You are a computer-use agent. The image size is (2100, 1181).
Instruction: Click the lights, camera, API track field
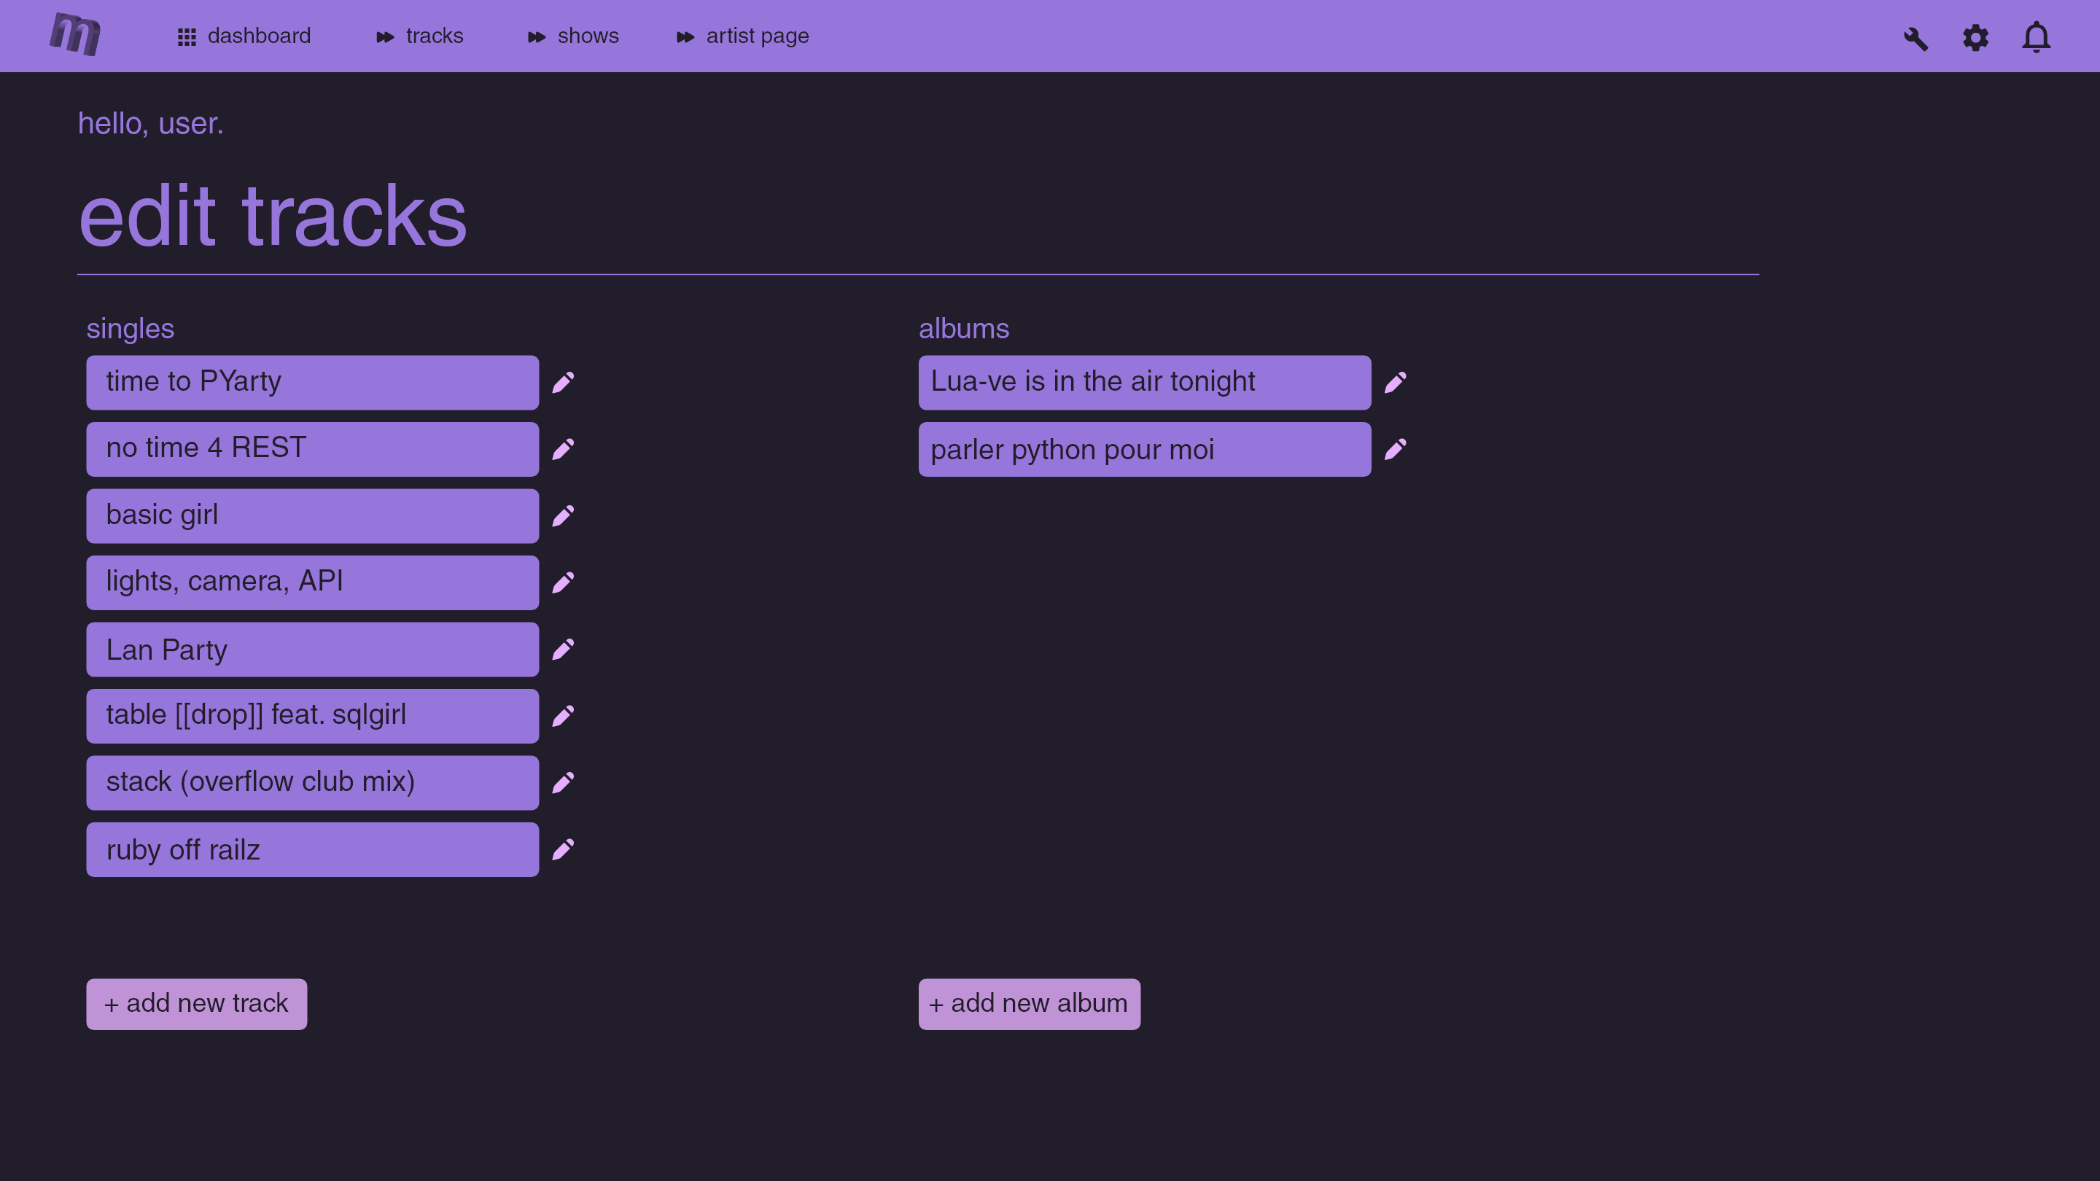click(x=312, y=582)
